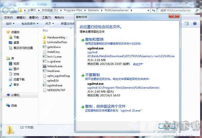
Task: Expand arrow after 本地磁盘 (C:) in path
Action: pos(61,10)
